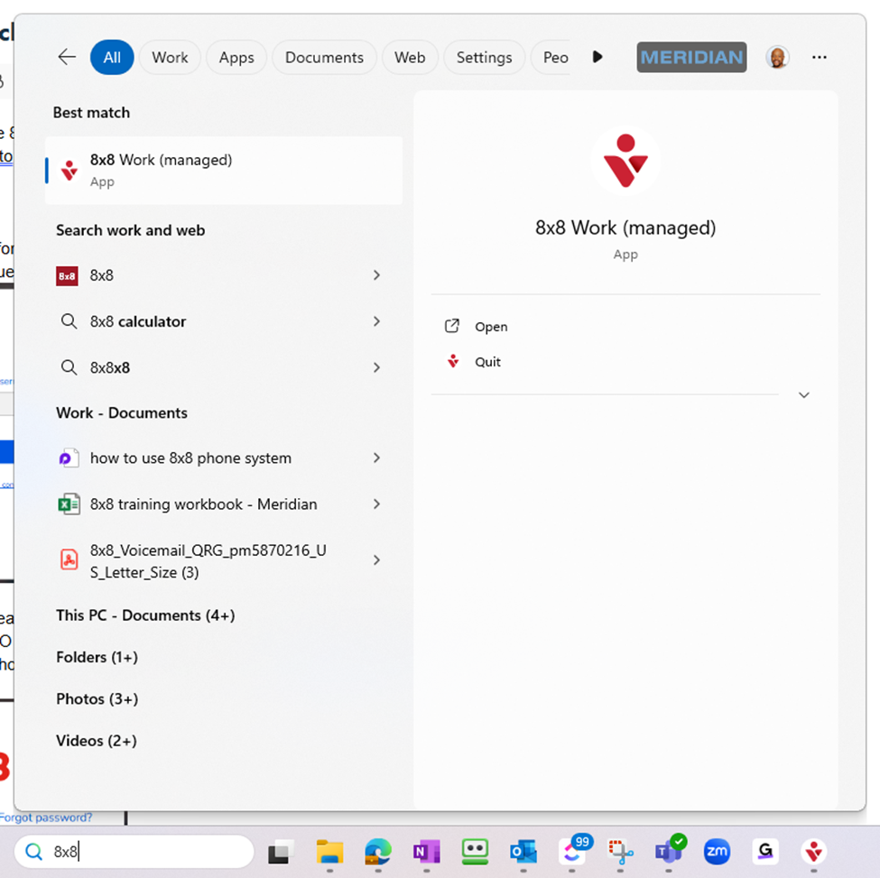Click the magnifier icon next to 8x8 calculator
880x878 pixels.
pos(69,321)
